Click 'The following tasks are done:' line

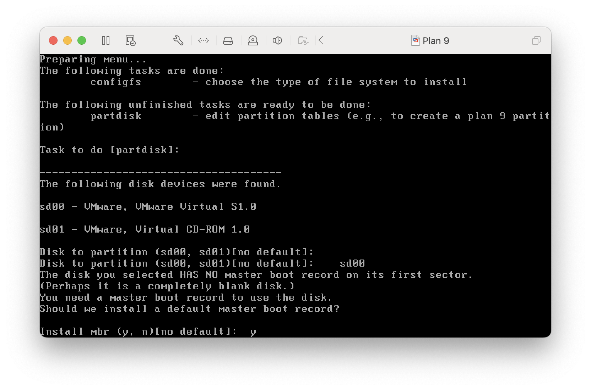coord(132,71)
